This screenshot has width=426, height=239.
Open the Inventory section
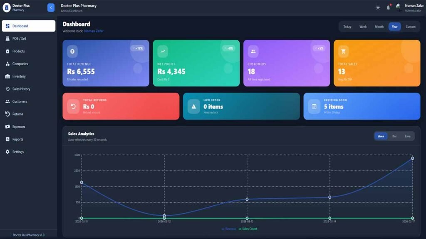[19, 76]
